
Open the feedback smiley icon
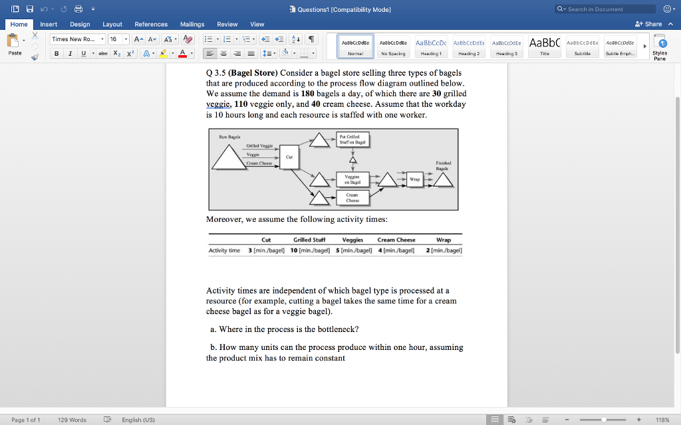click(668, 9)
